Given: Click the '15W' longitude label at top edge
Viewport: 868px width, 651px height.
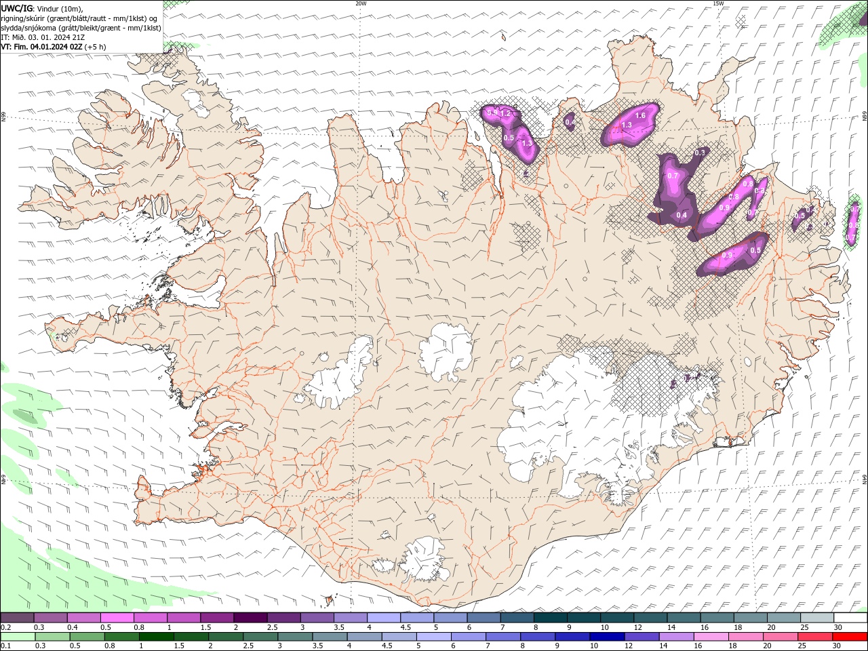Looking at the screenshot, I should (x=718, y=3).
